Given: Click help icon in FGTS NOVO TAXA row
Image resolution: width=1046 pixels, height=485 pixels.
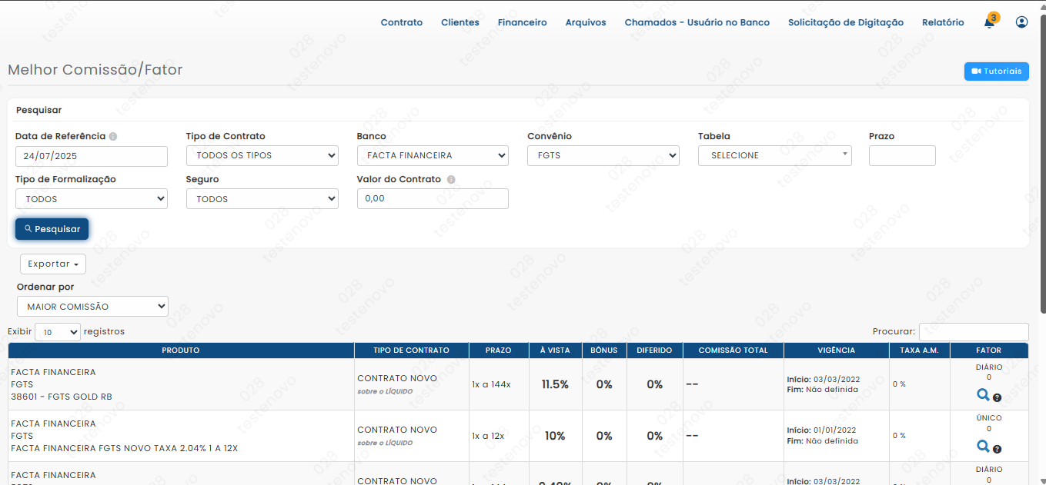Looking at the screenshot, I should click(x=997, y=449).
